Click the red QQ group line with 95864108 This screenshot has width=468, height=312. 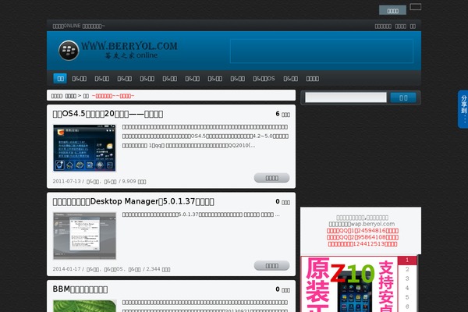pyautogui.click(x=363, y=237)
